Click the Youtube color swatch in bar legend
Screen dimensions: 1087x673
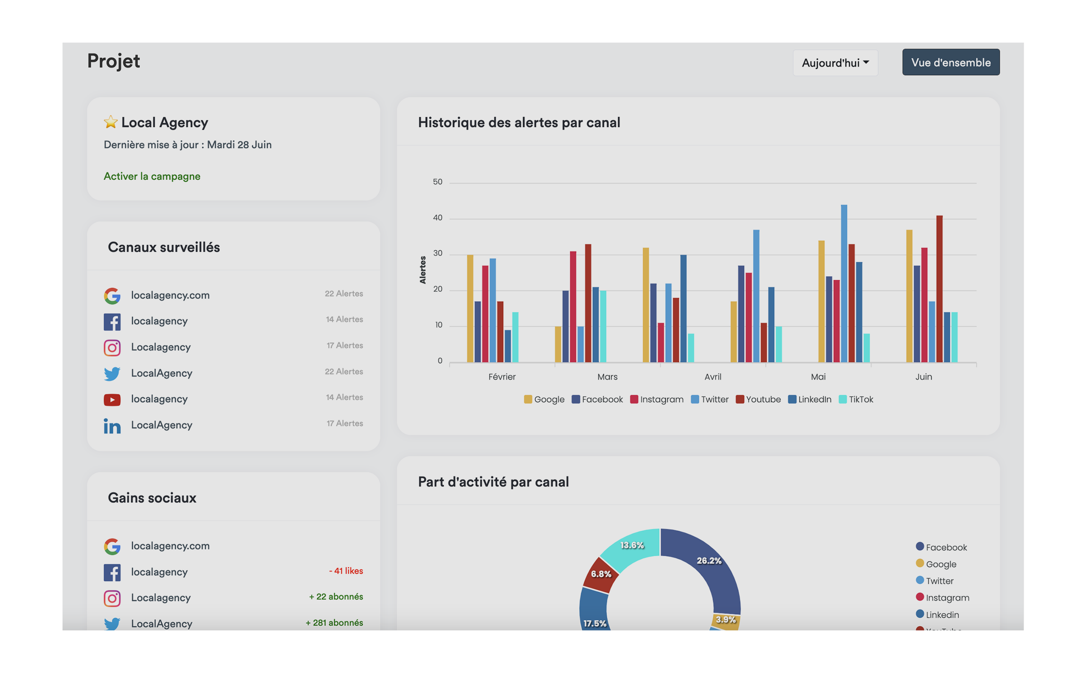click(x=740, y=399)
